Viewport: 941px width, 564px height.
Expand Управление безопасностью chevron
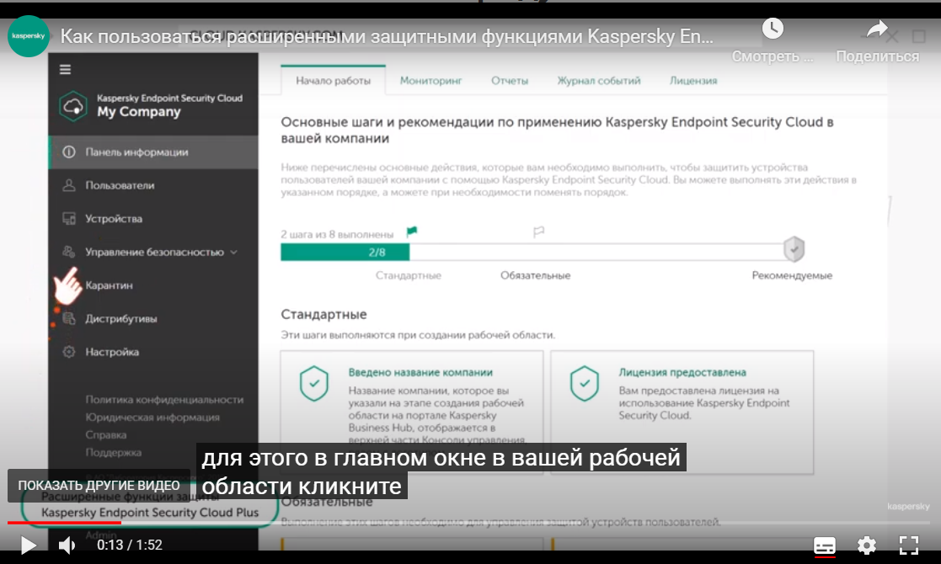click(x=234, y=253)
